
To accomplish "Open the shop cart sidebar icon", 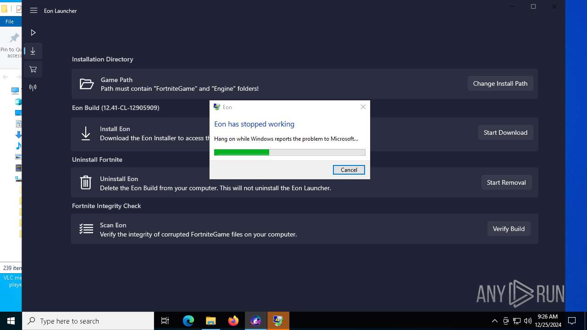I will [x=33, y=69].
